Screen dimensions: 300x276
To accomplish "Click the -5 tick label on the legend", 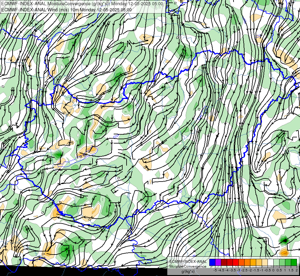I will pos(215,270).
